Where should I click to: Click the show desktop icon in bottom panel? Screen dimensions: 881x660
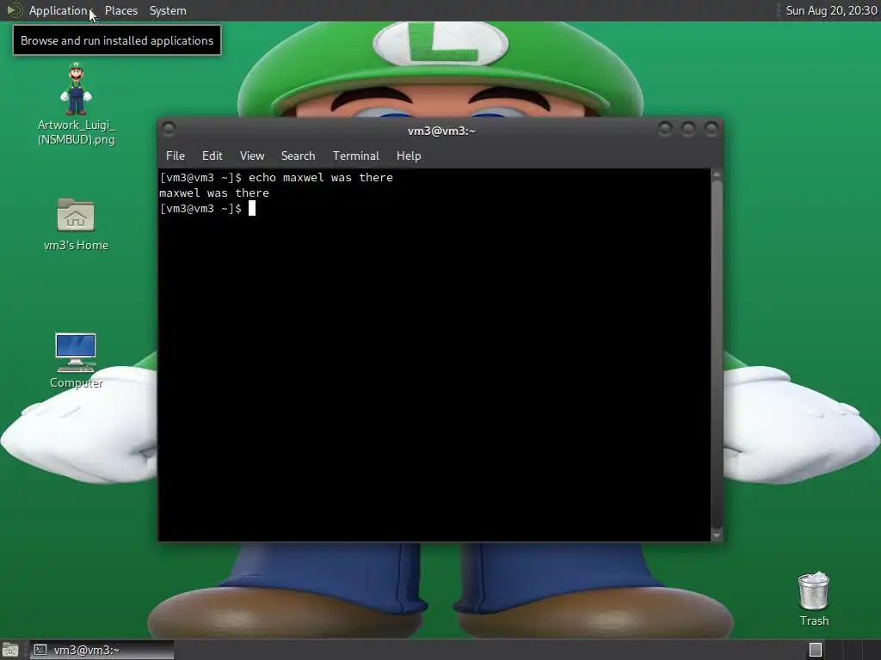pyautogui.click(x=10, y=650)
